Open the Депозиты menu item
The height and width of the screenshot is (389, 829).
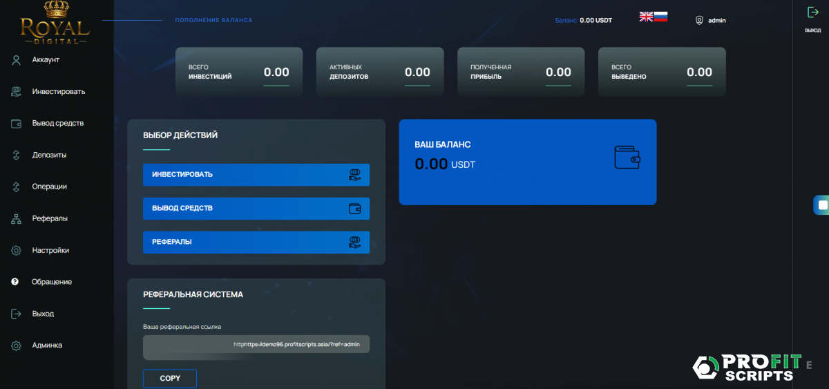click(49, 155)
